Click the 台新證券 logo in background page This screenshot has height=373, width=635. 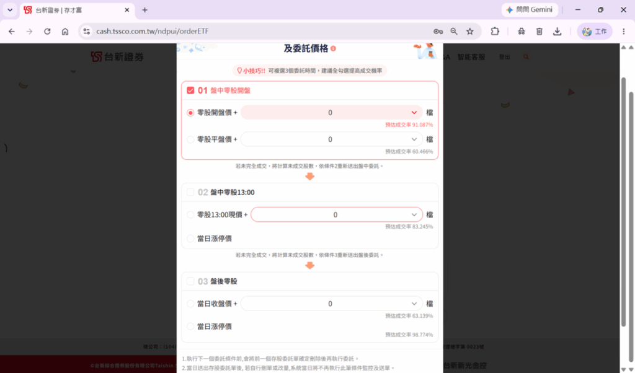[117, 56]
